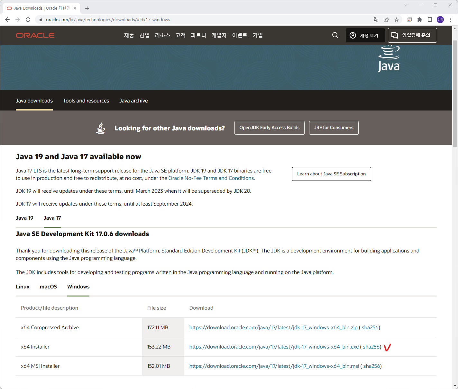458x389 pixels.
Task: Go back to the previous page
Action: (x=7, y=20)
